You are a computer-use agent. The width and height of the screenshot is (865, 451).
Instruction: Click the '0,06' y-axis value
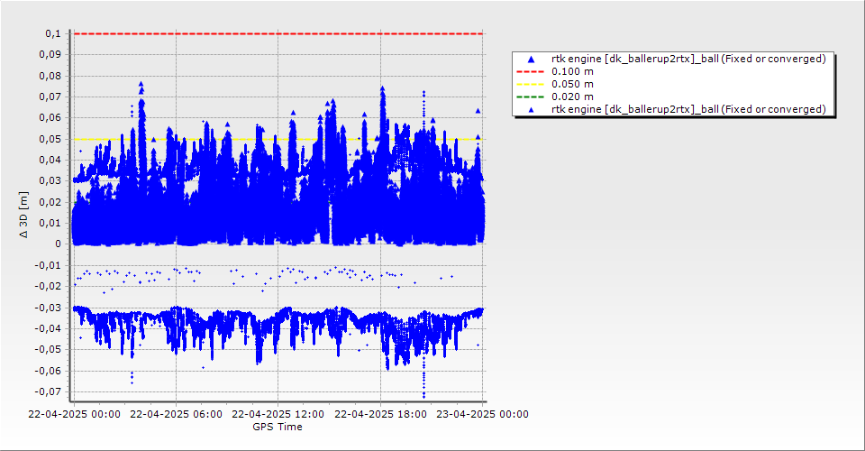point(50,117)
